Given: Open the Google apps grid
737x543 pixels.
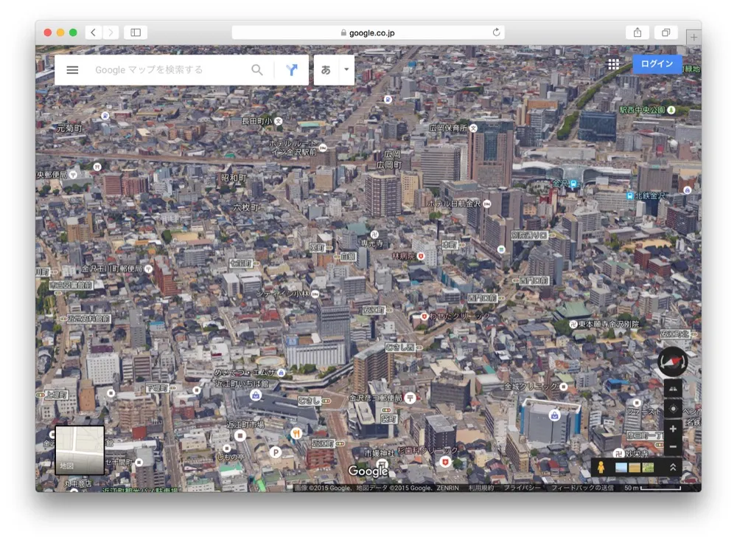Looking at the screenshot, I should tap(613, 64).
